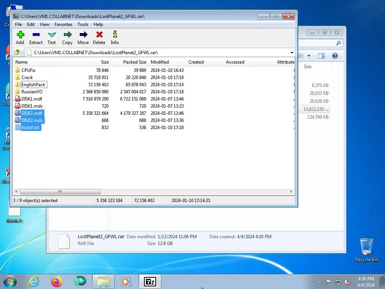Viewport: 385px width, 289px height.
Task: Click into the archive path address field
Action: [157, 53]
